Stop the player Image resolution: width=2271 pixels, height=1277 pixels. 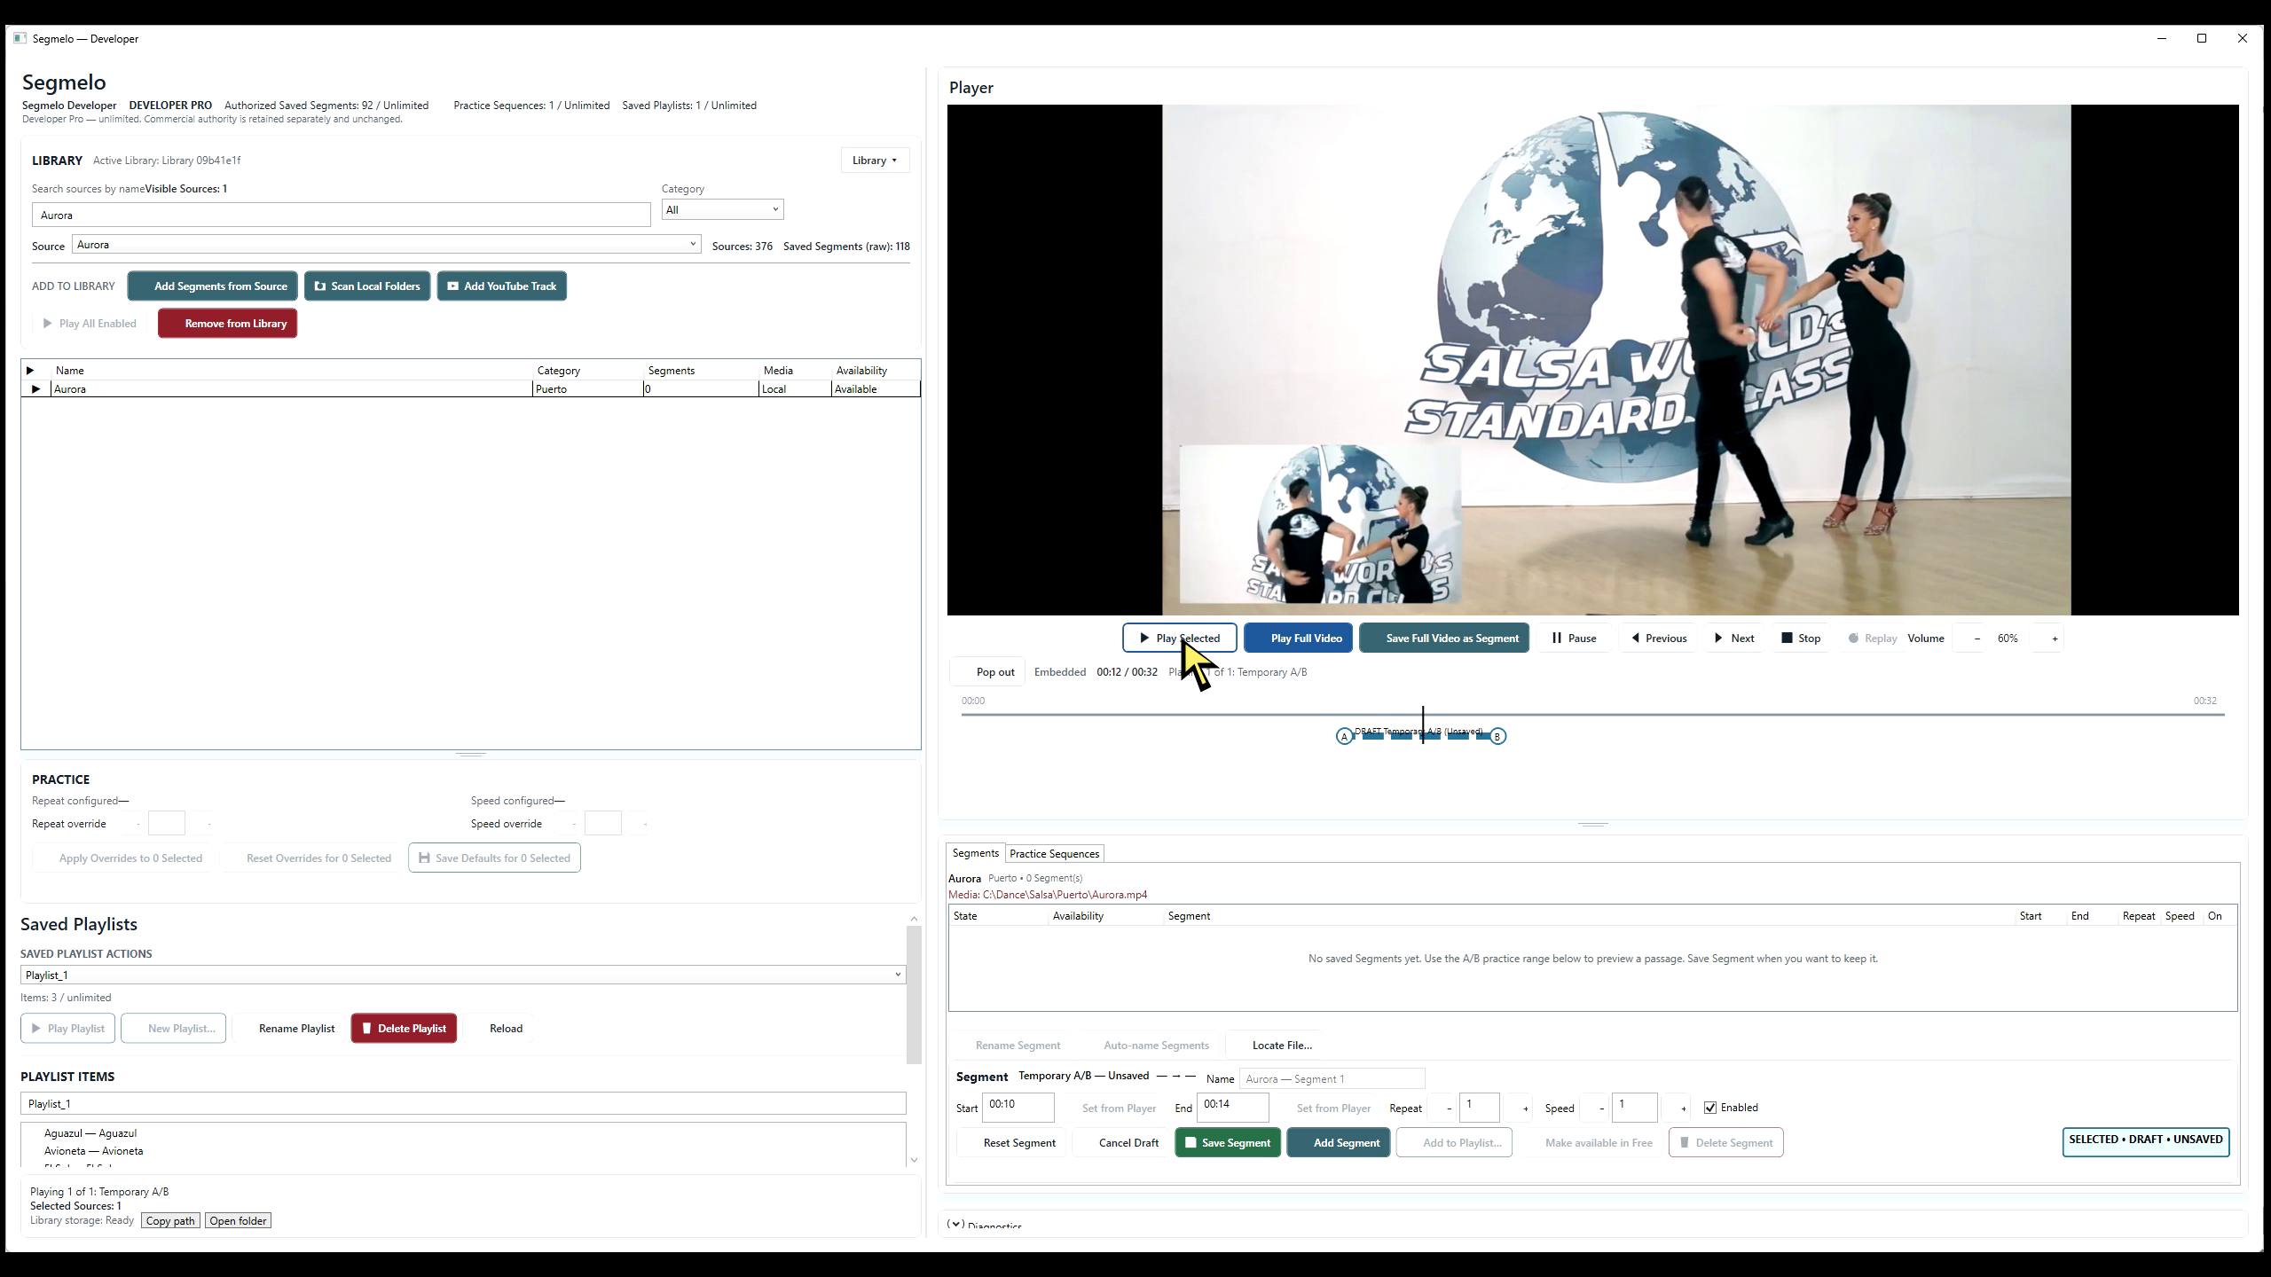click(x=1800, y=638)
